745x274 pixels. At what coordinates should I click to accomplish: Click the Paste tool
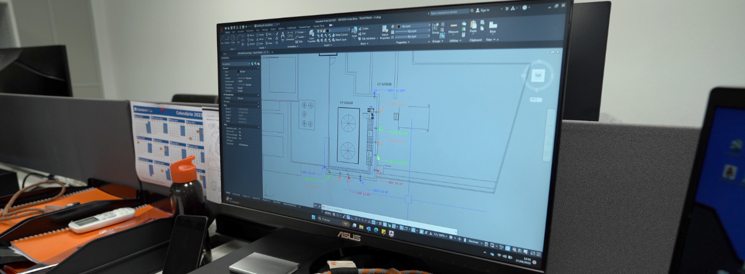473,26
